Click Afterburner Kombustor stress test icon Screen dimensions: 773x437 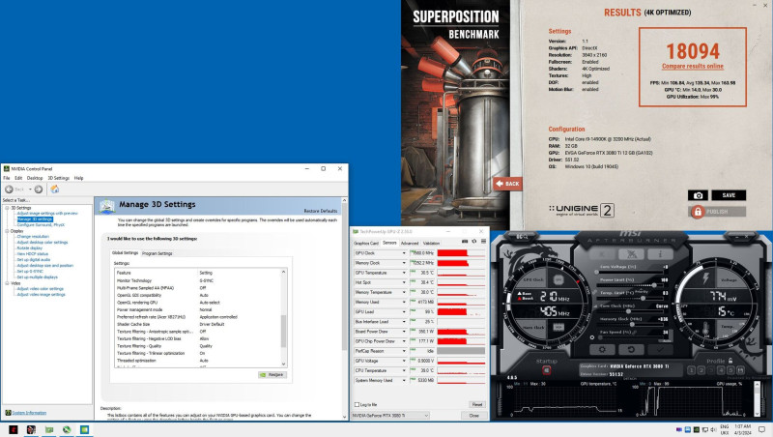pos(631,254)
